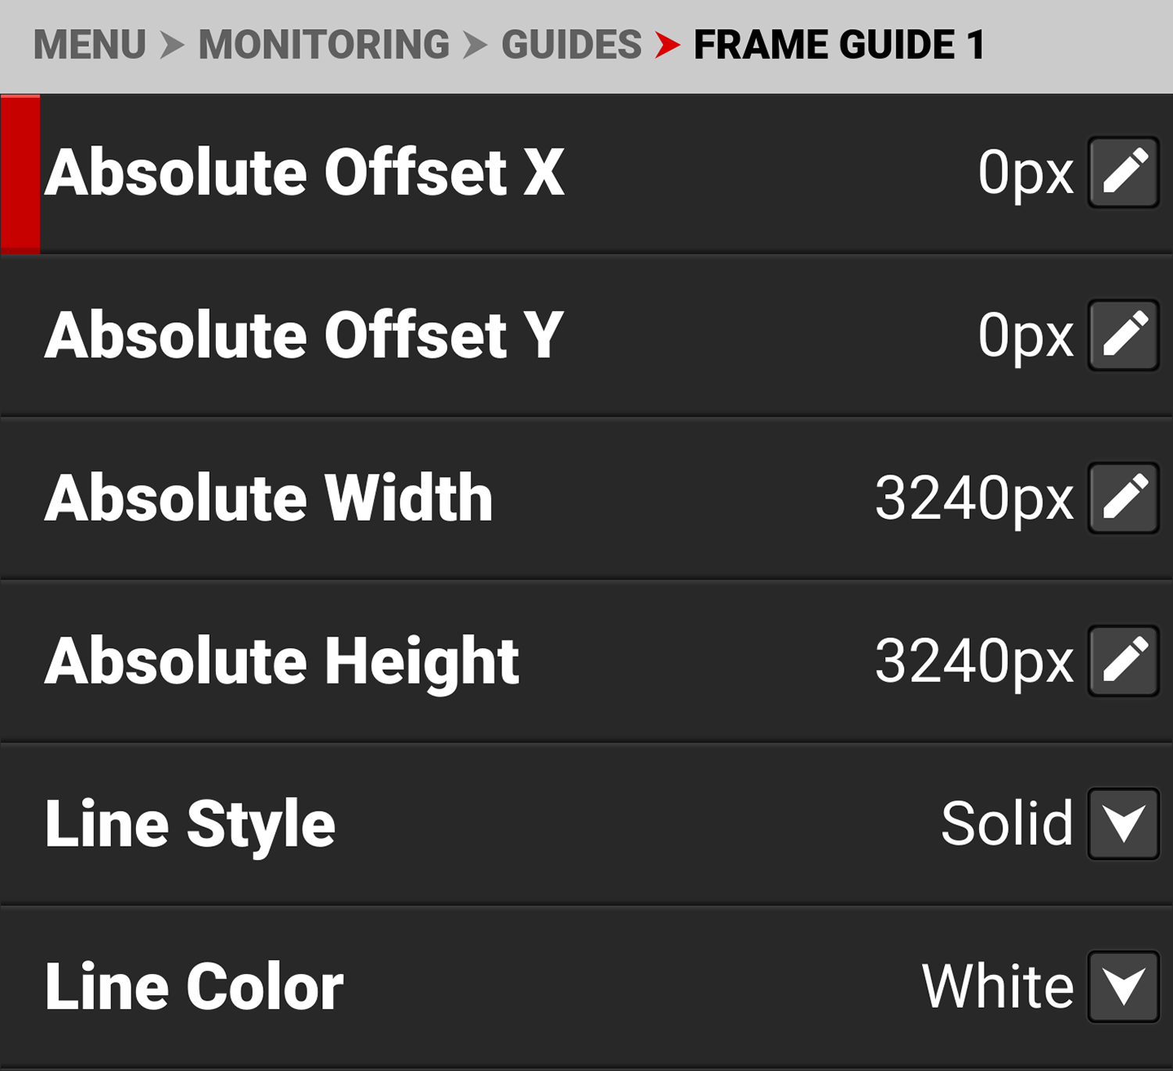Viewport: 1173px width, 1071px height.
Task: Select the Absolute Width setting label
Action: [x=269, y=498]
